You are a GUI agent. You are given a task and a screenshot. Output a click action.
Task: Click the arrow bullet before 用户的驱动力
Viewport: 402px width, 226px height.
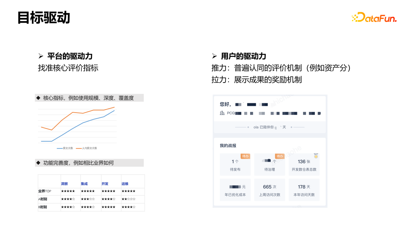pos(214,56)
